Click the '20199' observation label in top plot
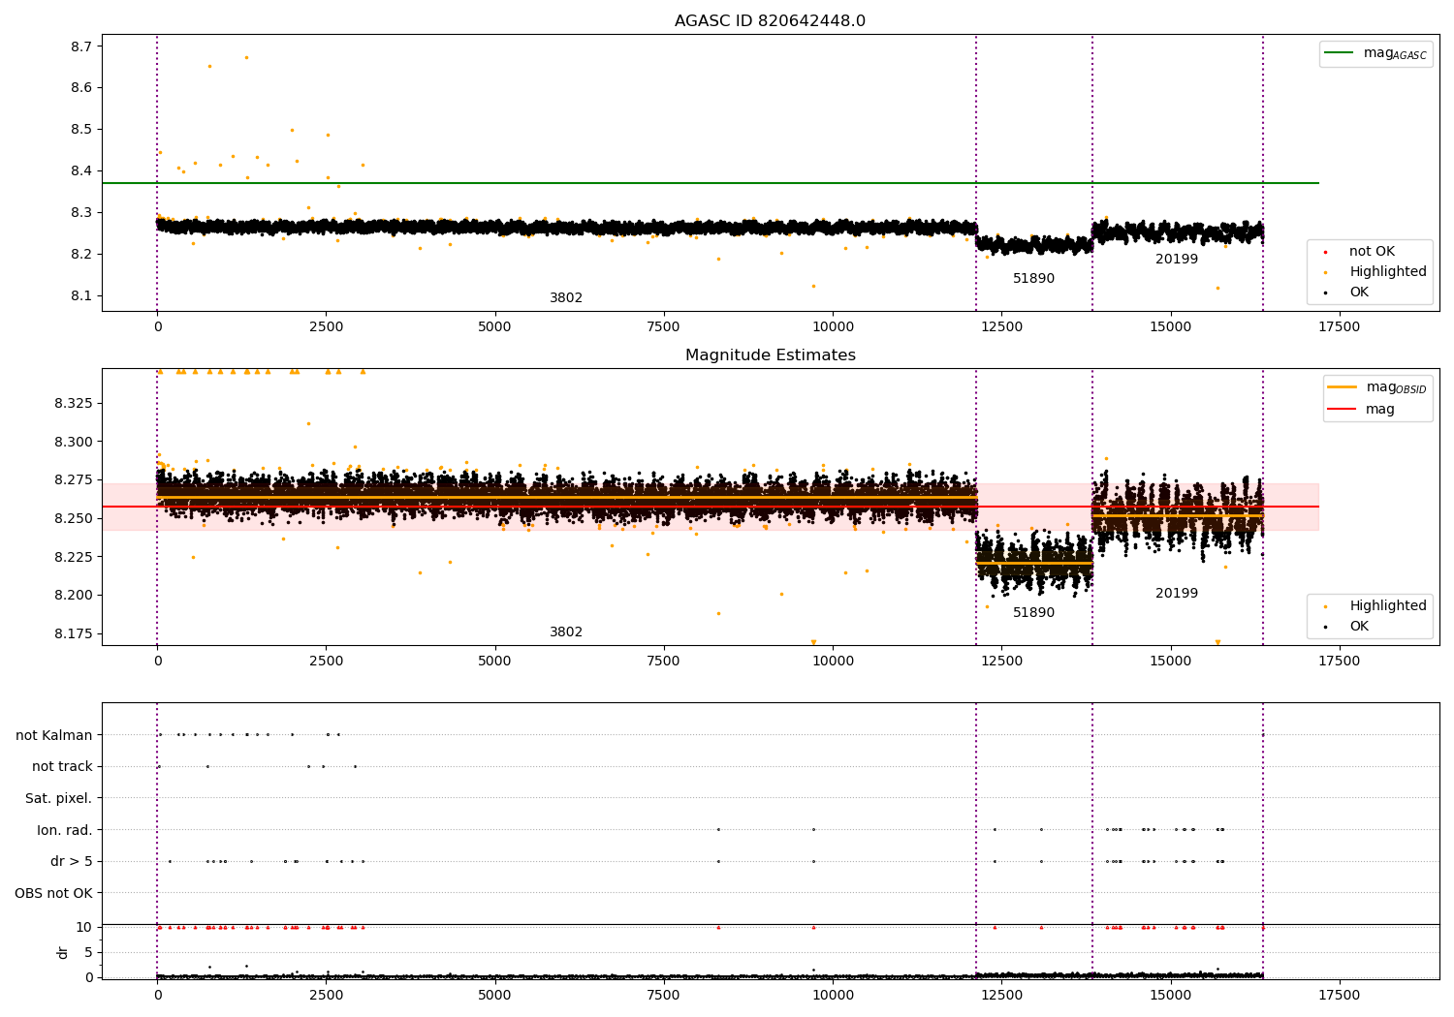 pyautogui.click(x=1177, y=260)
